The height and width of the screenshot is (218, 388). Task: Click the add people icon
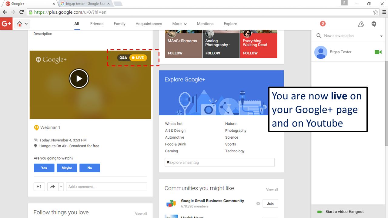pos(361,24)
